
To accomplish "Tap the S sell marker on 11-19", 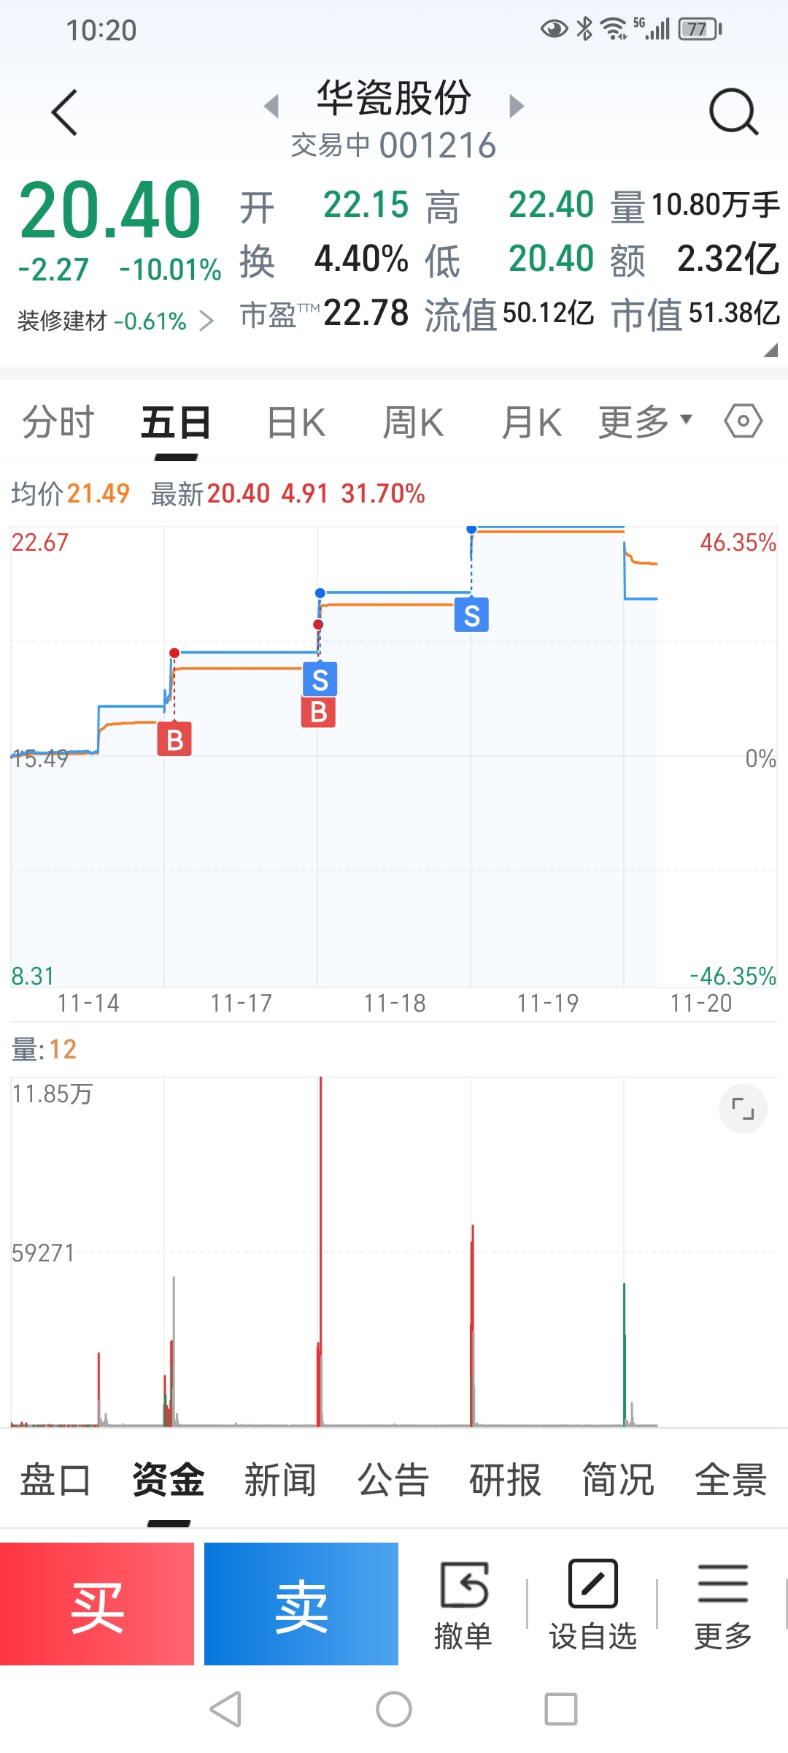I will 471,615.
